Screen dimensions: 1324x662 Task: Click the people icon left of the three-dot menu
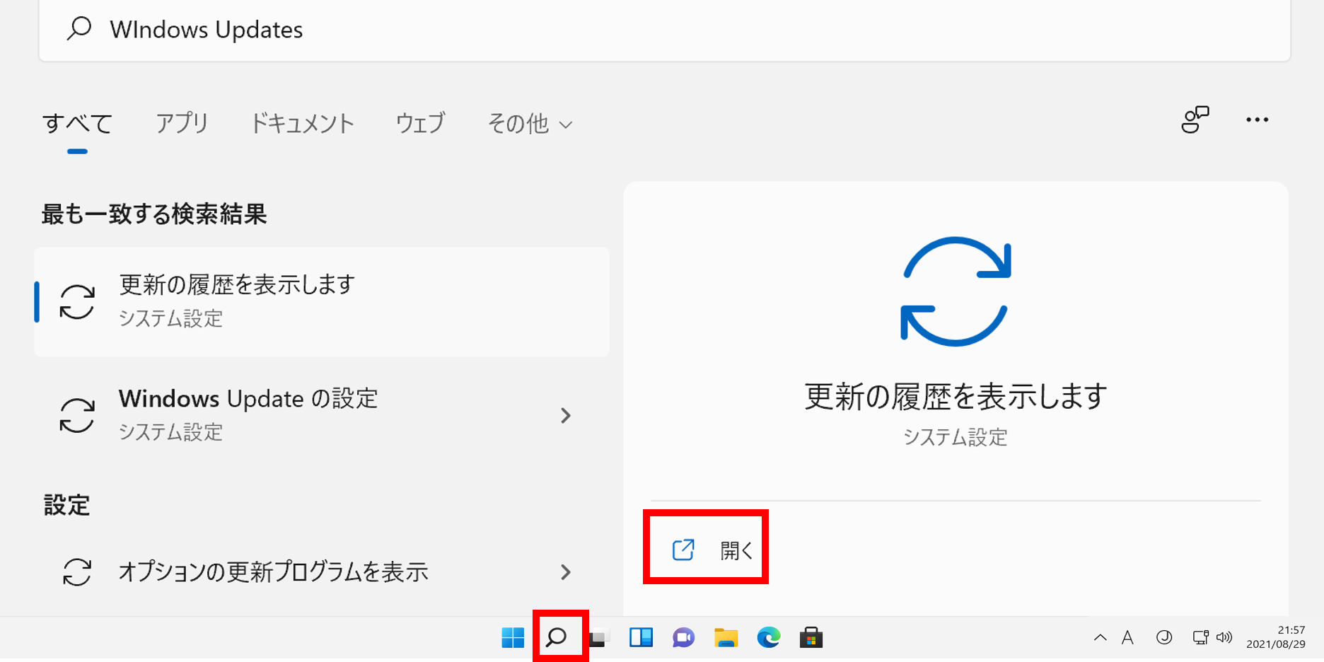(x=1195, y=120)
